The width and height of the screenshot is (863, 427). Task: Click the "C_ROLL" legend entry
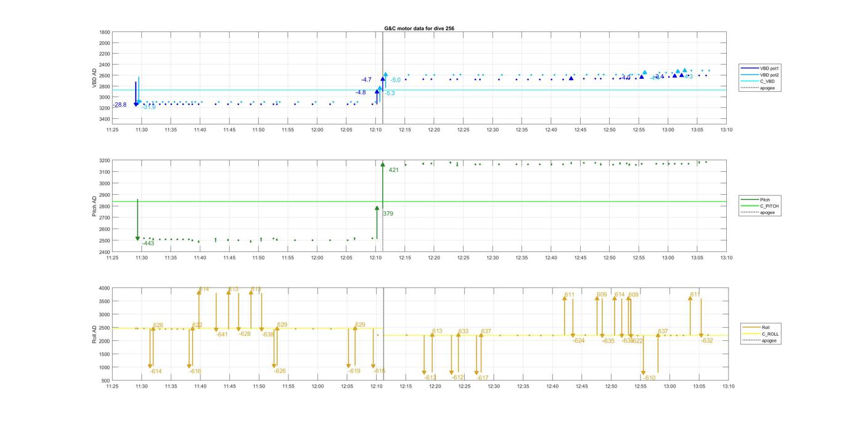(x=770, y=334)
